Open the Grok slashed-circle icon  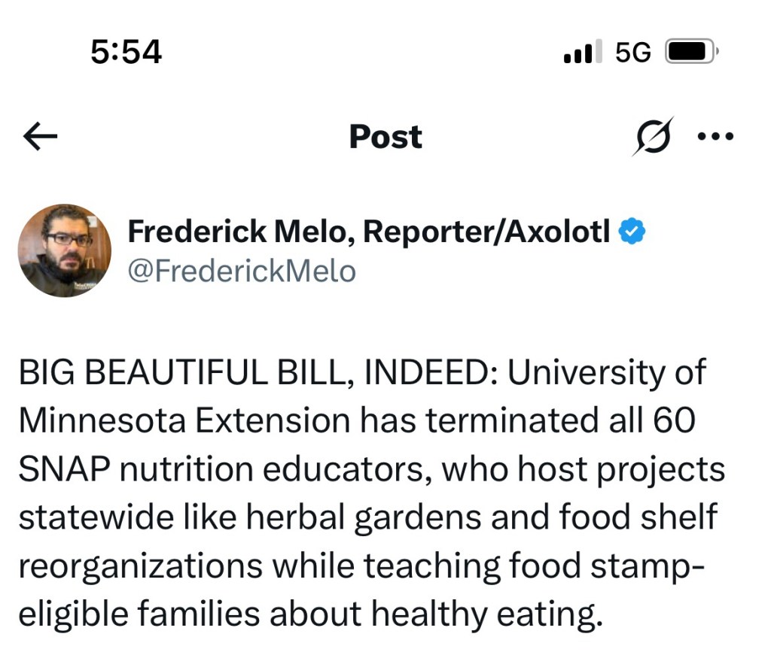[653, 137]
